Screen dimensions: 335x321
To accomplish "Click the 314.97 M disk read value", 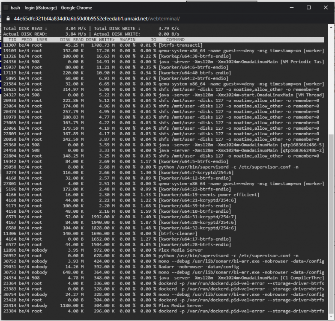I will [x=73, y=89].
